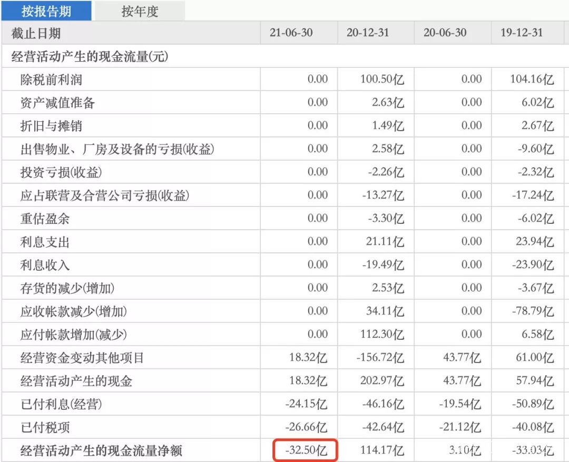The width and height of the screenshot is (569, 462).
Task: Click the -156.72亿 working capital value
Action: (380, 358)
